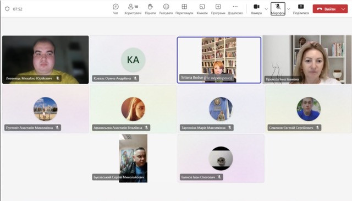
Task: Show the Користувачі participants list
Action: click(133, 9)
